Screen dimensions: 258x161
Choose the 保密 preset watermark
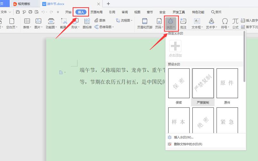(x=179, y=86)
